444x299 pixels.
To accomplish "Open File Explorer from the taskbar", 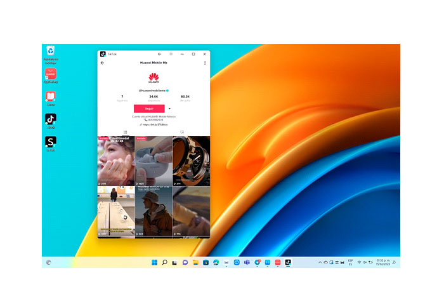I will (x=195, y=262).
